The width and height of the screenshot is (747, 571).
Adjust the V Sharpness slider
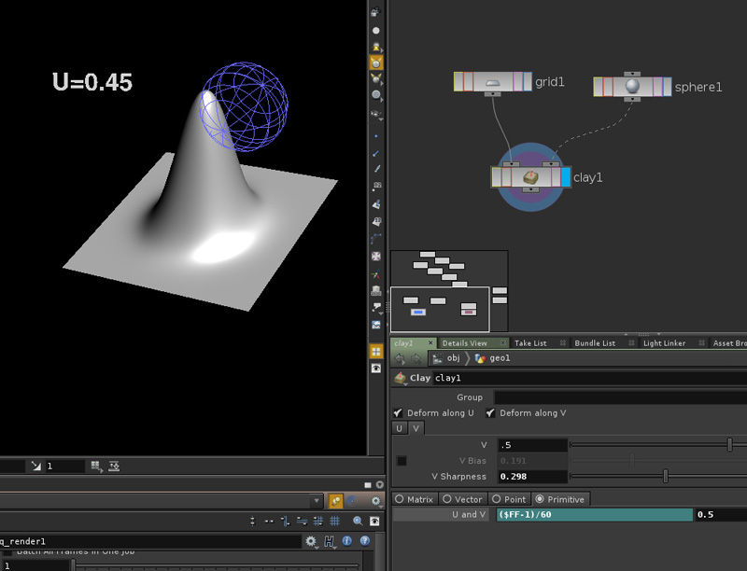point(665,476)
